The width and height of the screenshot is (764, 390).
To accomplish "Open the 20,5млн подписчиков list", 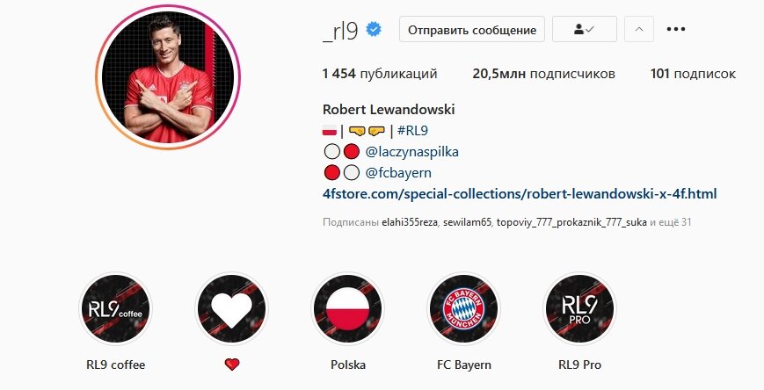I will (543, 74).
